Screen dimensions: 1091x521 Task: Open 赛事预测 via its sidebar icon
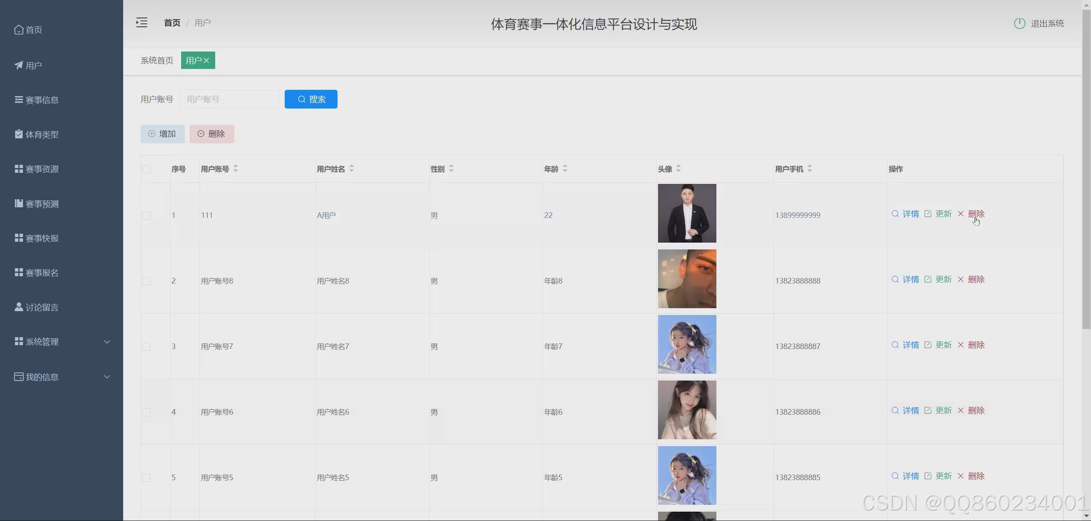19,203
